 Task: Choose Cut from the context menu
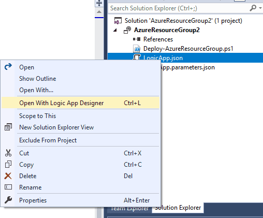click(x=80, y=153)
